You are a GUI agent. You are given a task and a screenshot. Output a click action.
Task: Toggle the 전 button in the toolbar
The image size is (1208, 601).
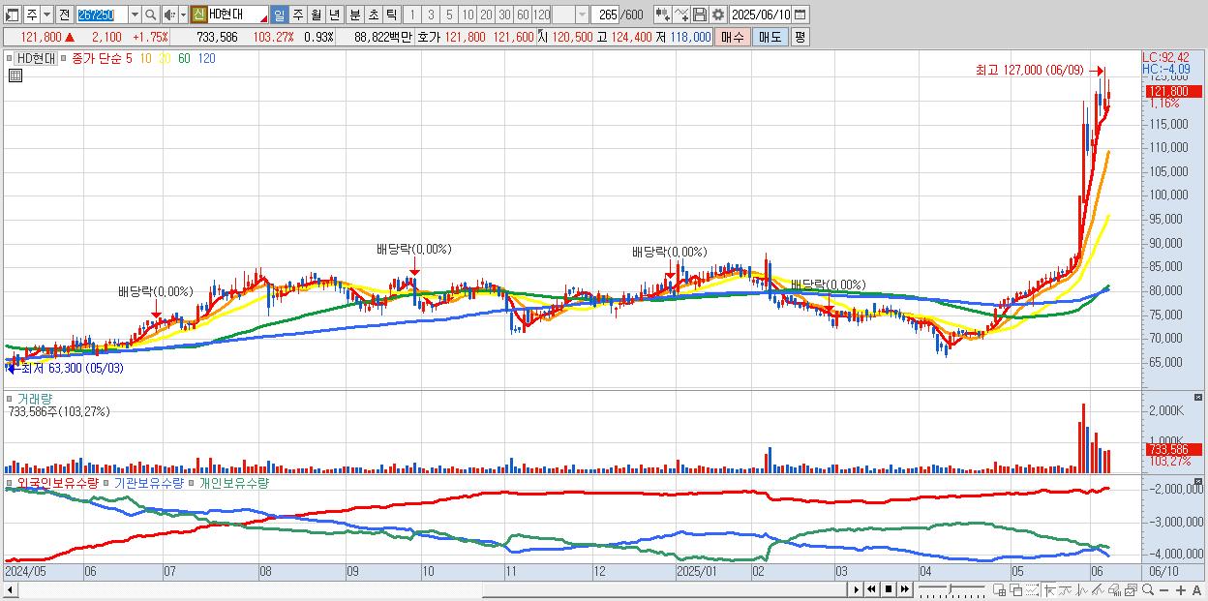[64, 15]
